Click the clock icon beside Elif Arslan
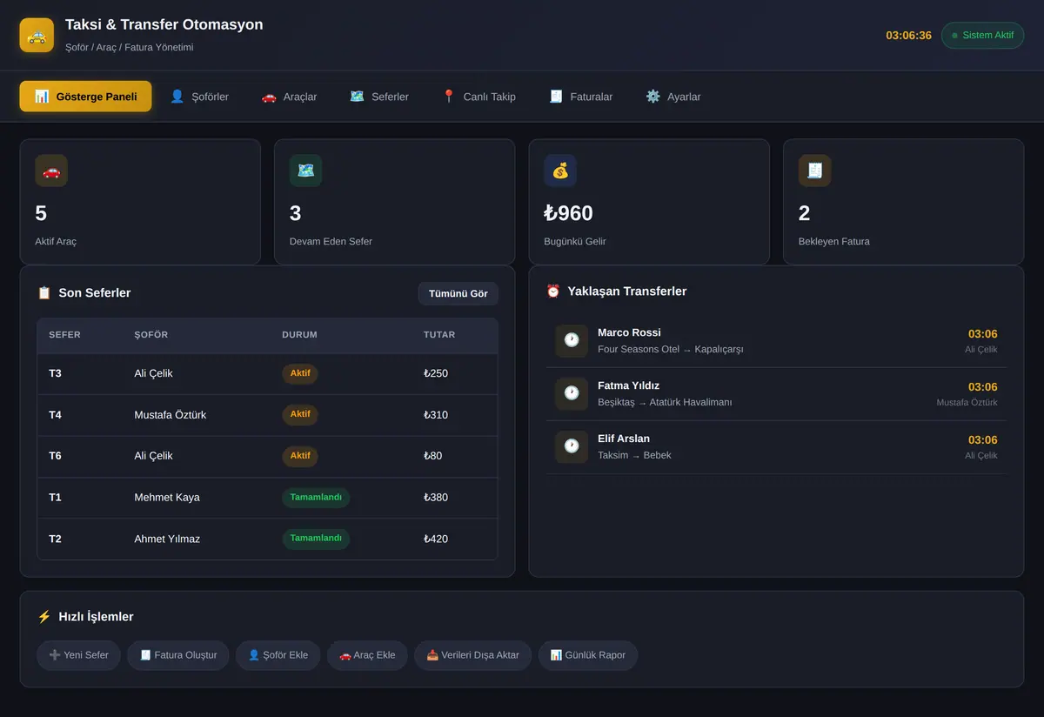Viewport: 1044px width, 717px height. [572, 446]
